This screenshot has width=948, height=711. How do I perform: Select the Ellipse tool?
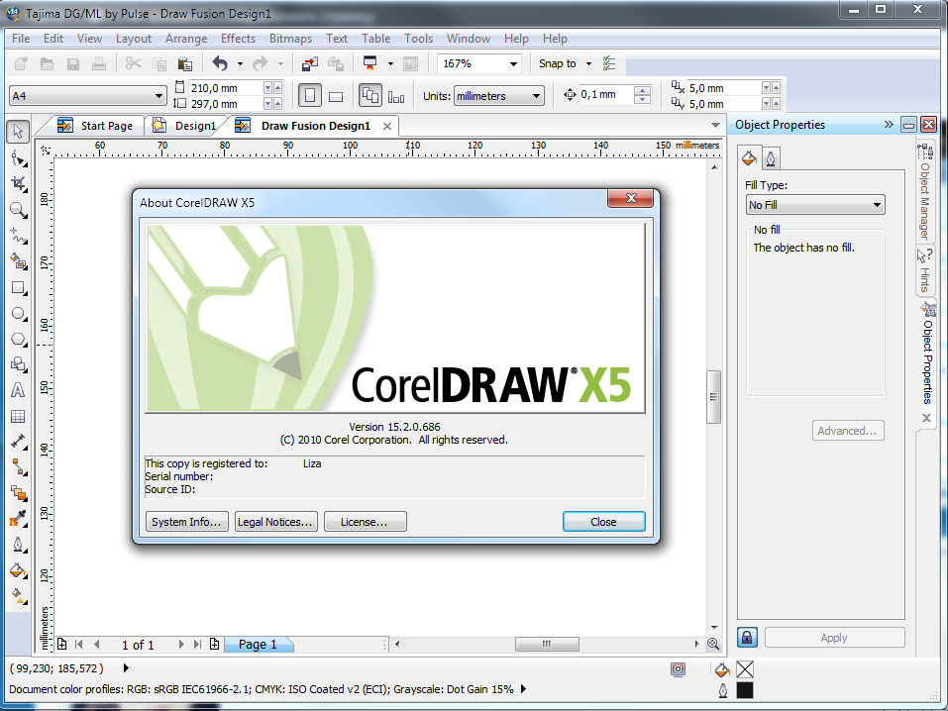point(18,313)
